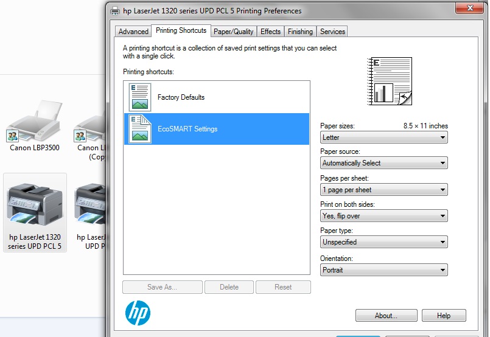Switch to the Printing Shortcuts tab

[181, 30]
